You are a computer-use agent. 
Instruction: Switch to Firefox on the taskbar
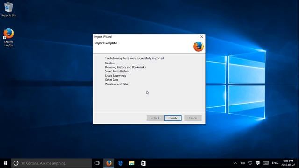tap(109, 163)
